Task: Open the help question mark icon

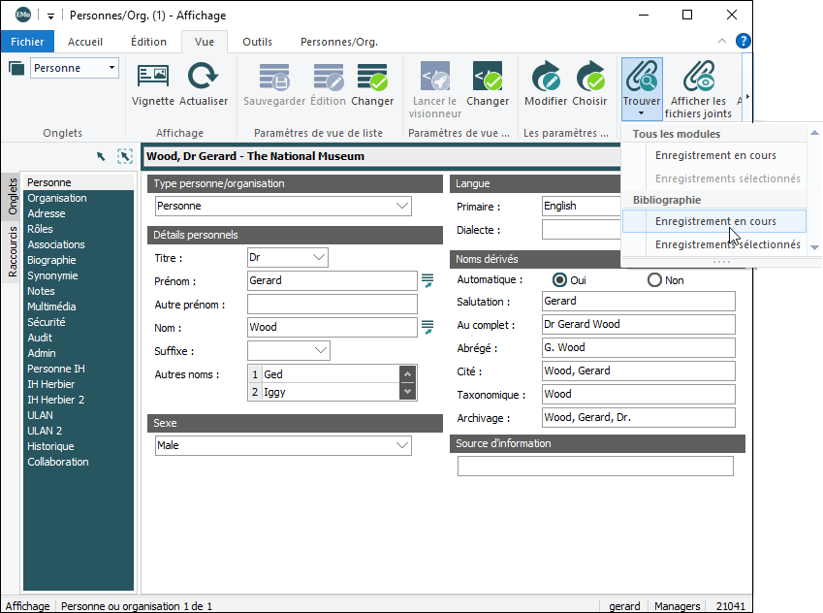Action: coord(744,41)
